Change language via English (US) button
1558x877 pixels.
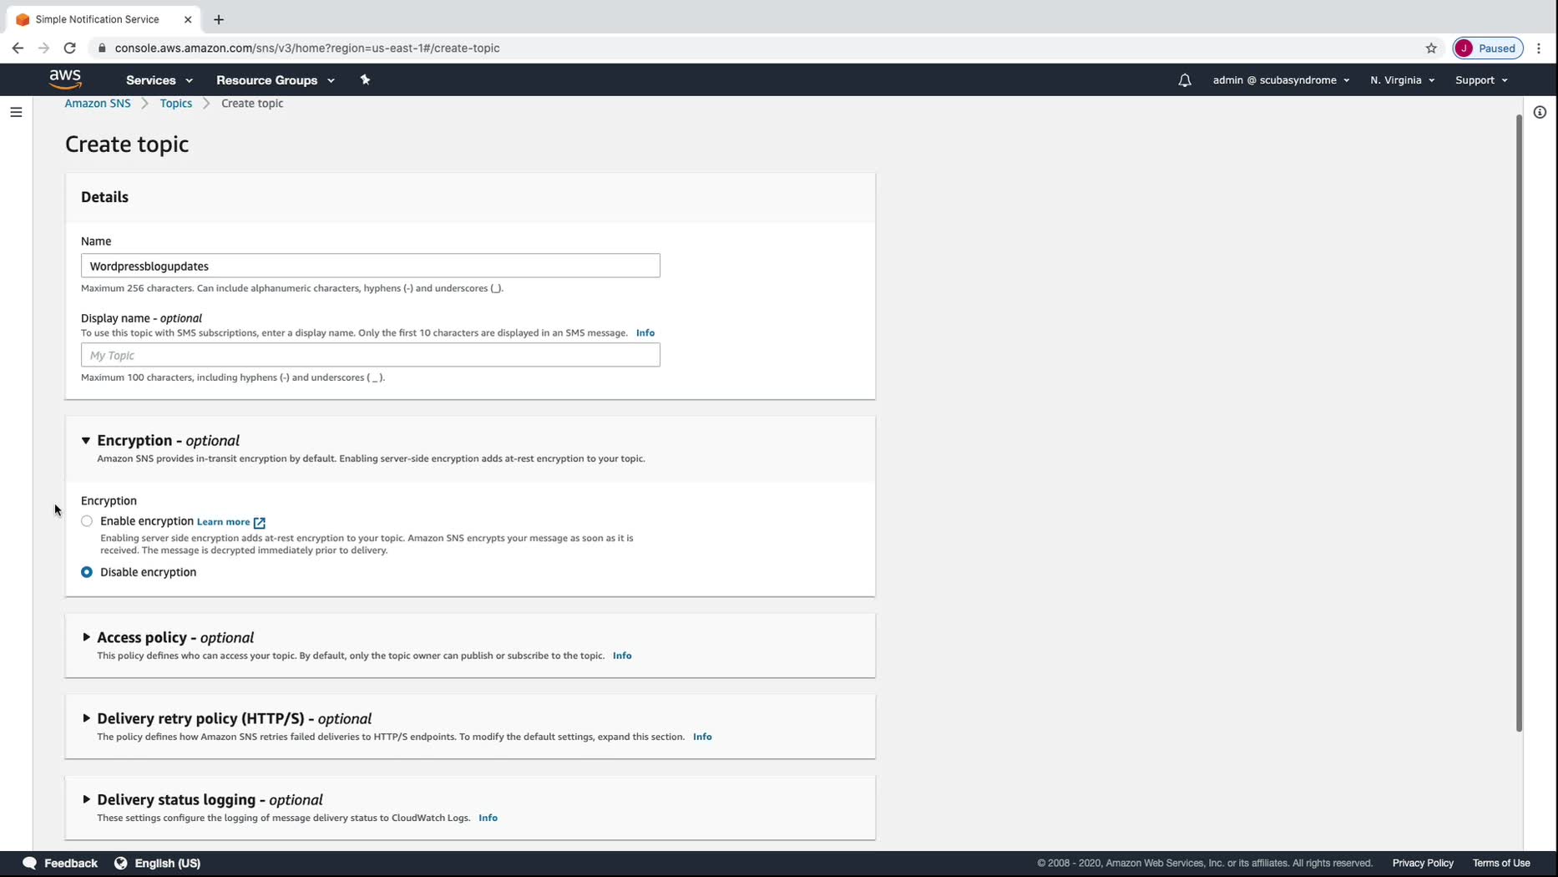tap(158, 863)
